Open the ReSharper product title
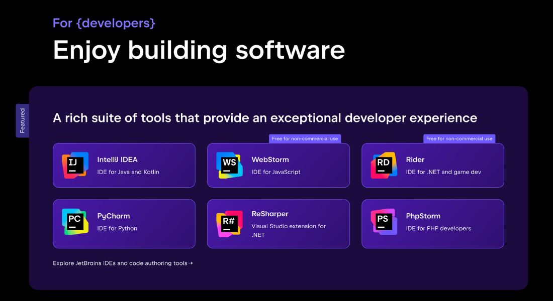Viewport: 553px width, 301px height. (270, 214)
